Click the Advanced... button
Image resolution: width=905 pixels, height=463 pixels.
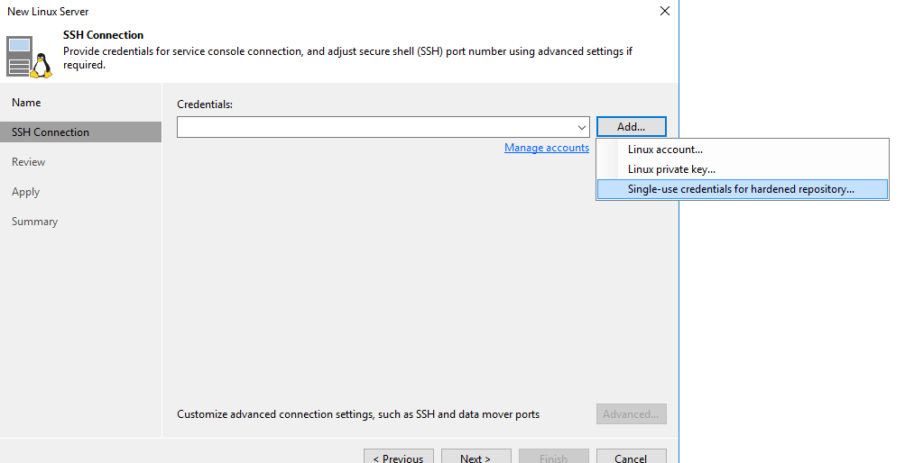pyautogui.click(x=632, y=414)
